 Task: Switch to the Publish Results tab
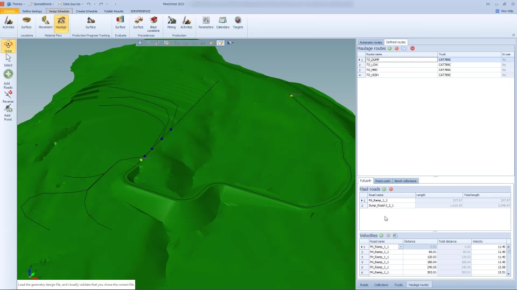[x=114, y=11]
